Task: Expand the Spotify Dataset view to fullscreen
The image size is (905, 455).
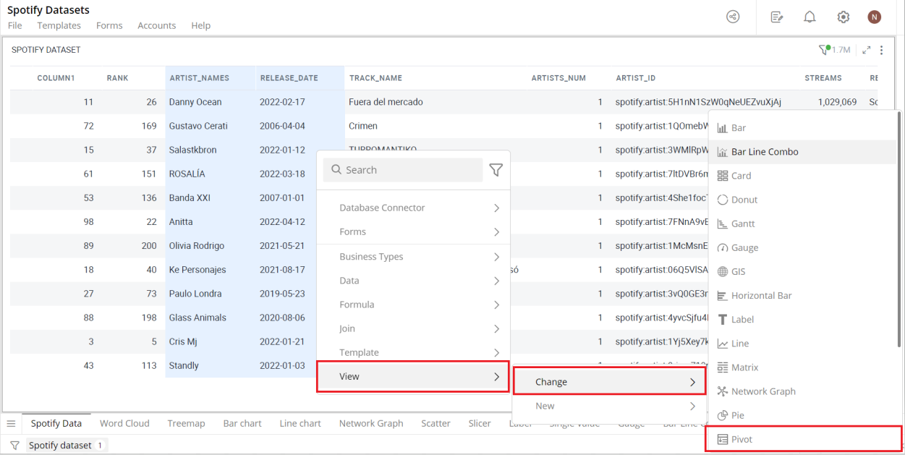Action: (866, 50)
